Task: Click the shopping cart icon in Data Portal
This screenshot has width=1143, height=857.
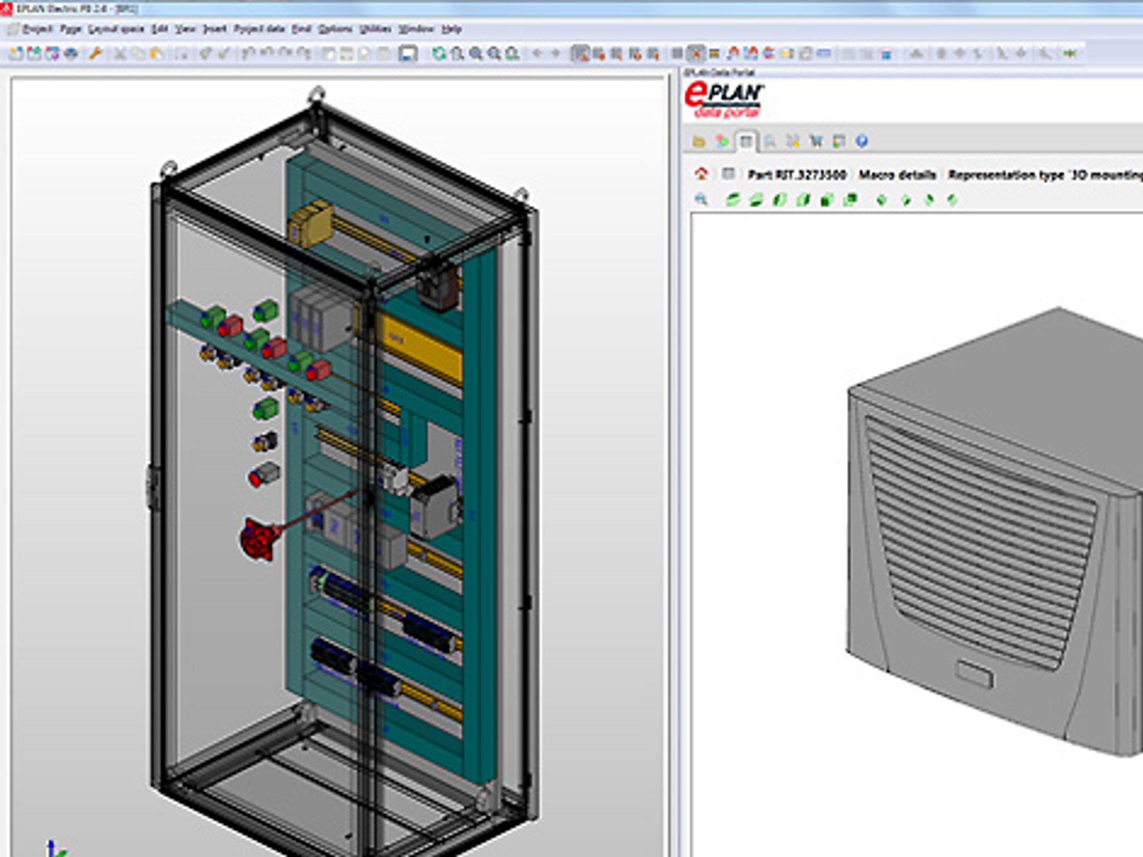Action: pyautogui.click(x=816, y=141)
